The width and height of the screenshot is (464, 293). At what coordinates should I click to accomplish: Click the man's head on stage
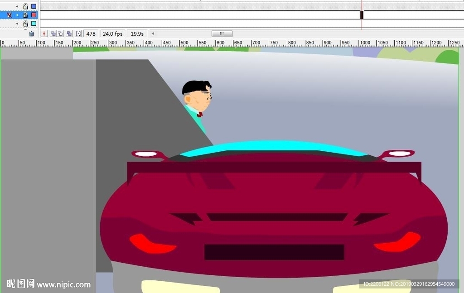pyautogui.click(x=197, y=95)
